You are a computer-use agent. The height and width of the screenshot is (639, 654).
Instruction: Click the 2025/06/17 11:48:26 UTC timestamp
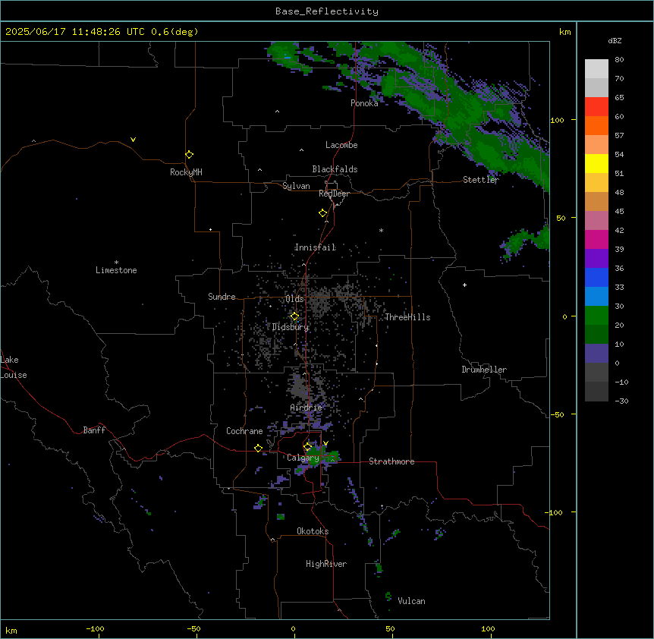click(75, 32)
